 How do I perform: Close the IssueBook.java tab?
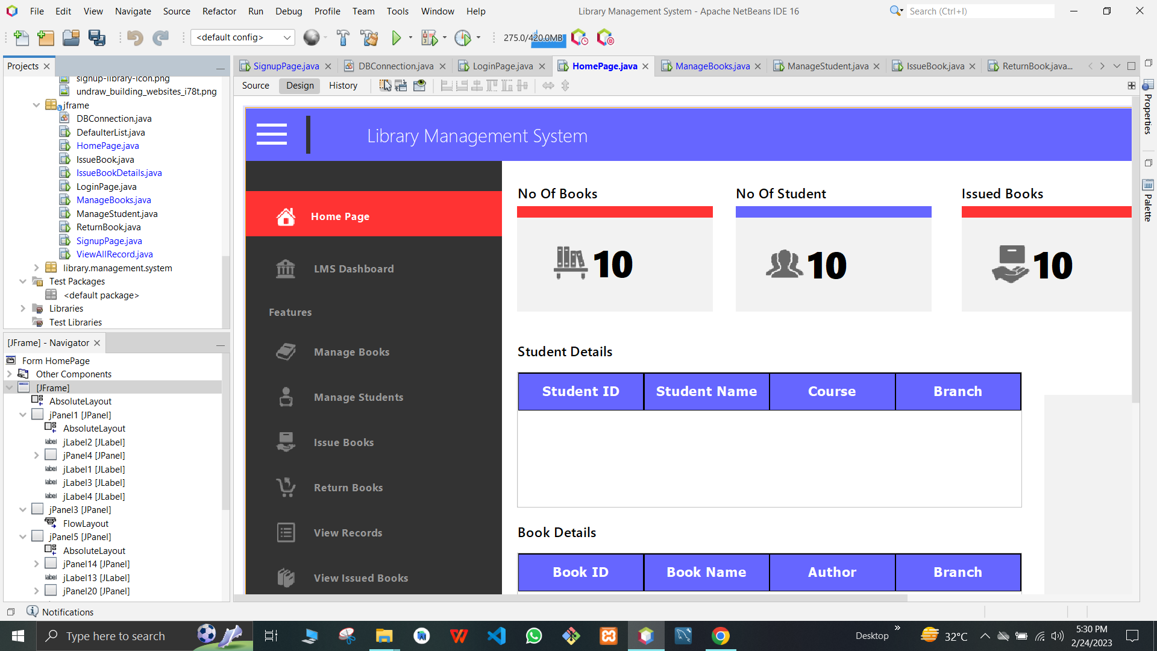(x=972, y=66)
